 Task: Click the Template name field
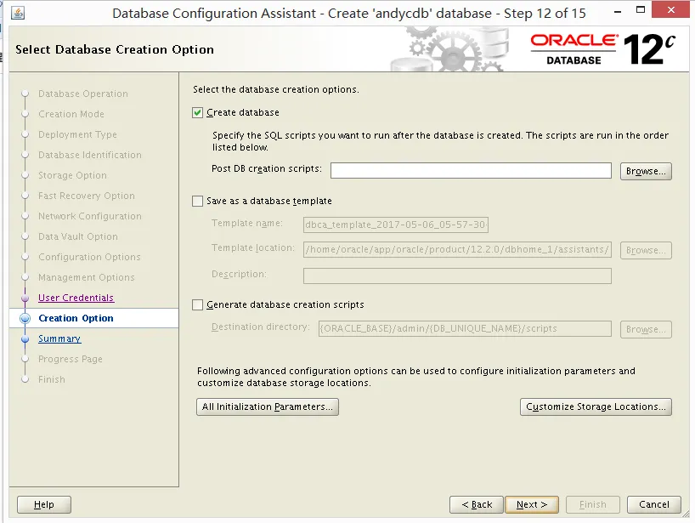coord(396,225)
